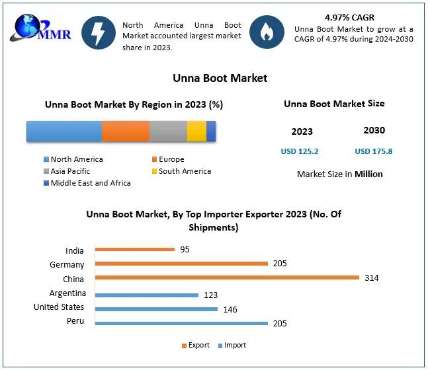Viewport: 428px width, 370px height.
Task: Click the 'Peru' axis label
Action: click(75, 321)
